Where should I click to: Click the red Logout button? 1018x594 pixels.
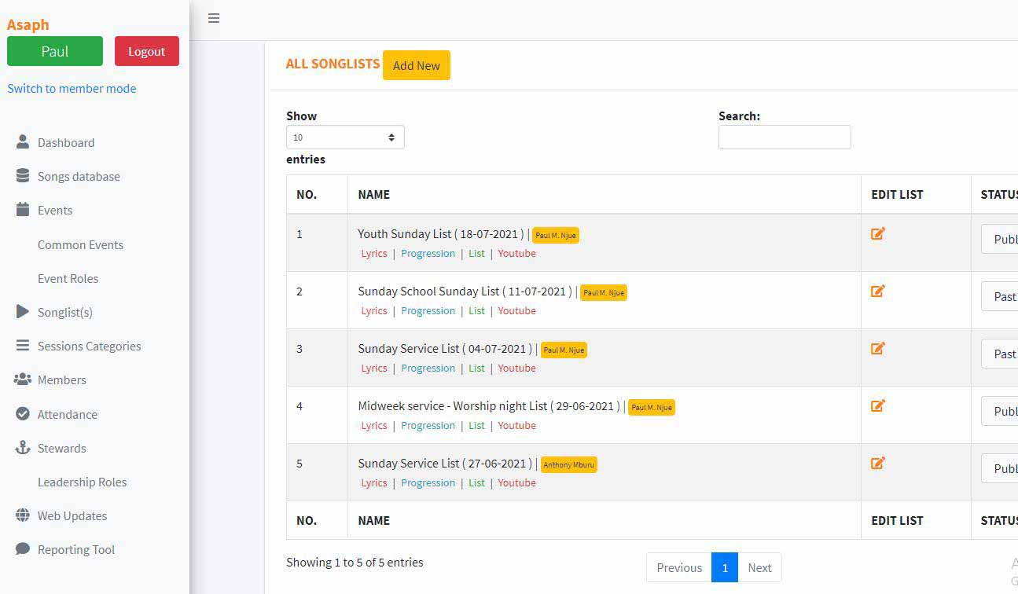point(147,51)
